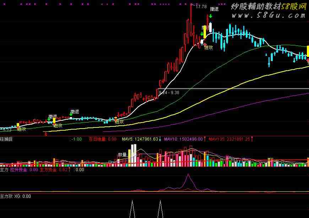
Task: Click the red S marker below the candles
Action: (x=46, y=135)
